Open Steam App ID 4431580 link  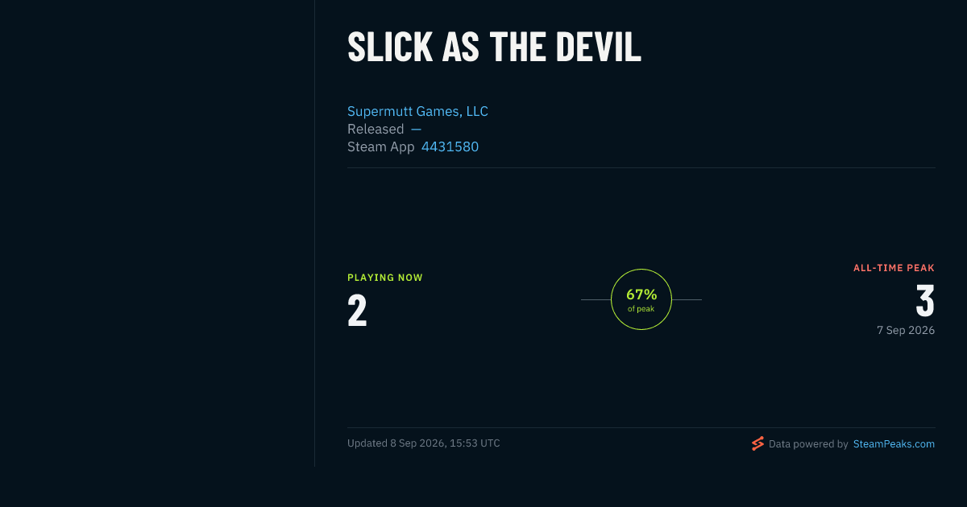[x=450, y=146]
